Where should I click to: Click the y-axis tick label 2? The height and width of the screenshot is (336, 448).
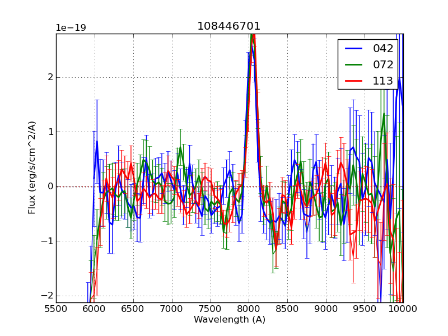(50, 77)
